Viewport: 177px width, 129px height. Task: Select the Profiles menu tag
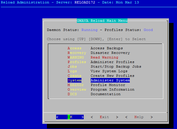tap(77, 62)
